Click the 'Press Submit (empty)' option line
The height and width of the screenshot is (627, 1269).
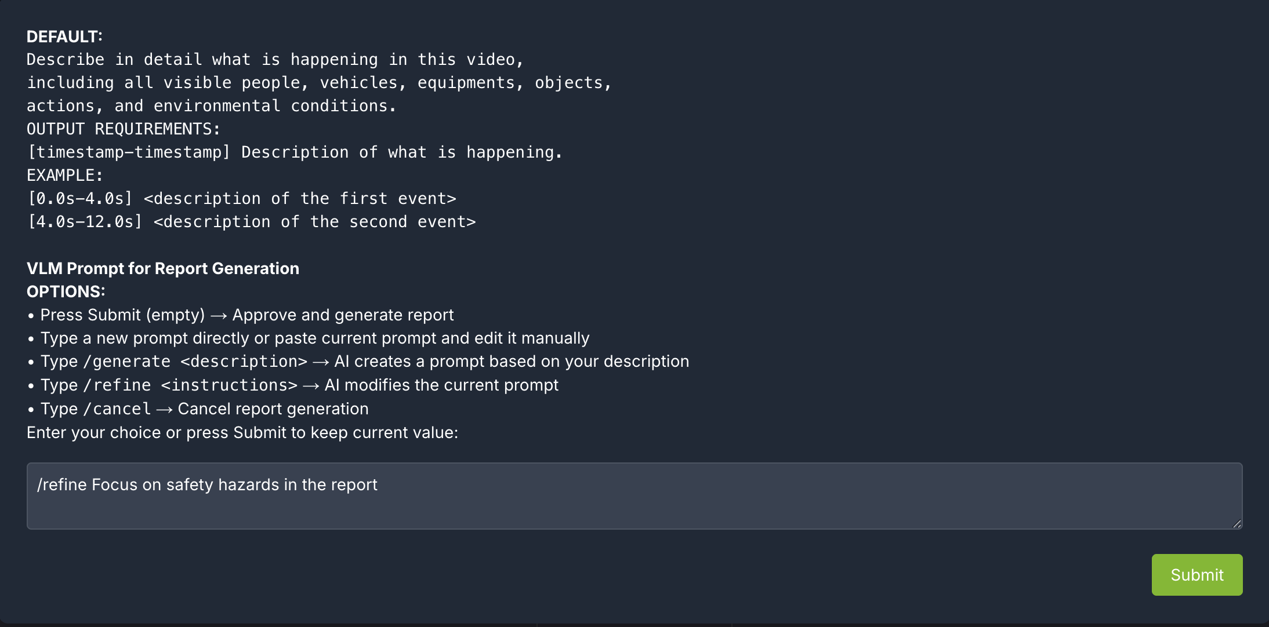[x=246, y=315]
